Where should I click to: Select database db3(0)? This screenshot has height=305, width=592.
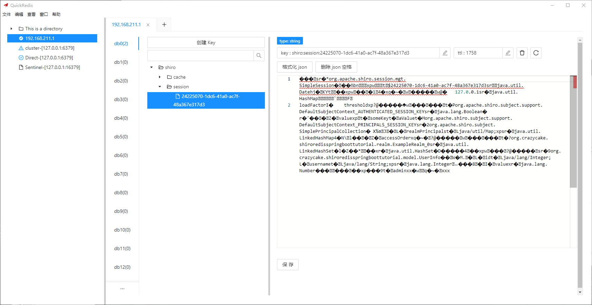(121, 99)
